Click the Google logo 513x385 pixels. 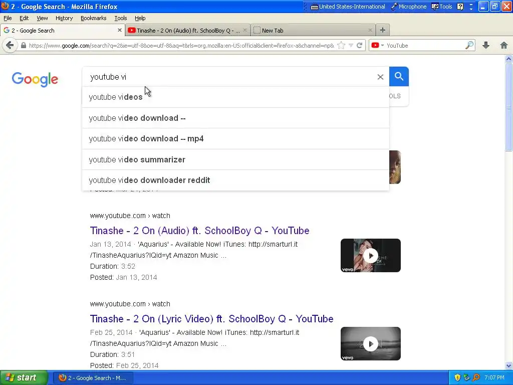pyautogui.click(x=35, y=79)
